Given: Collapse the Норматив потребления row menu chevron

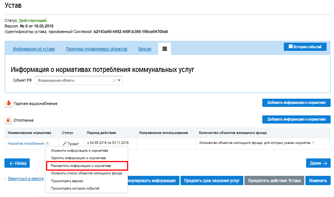Looking at the screenshot, I should (x=47, y=143).
